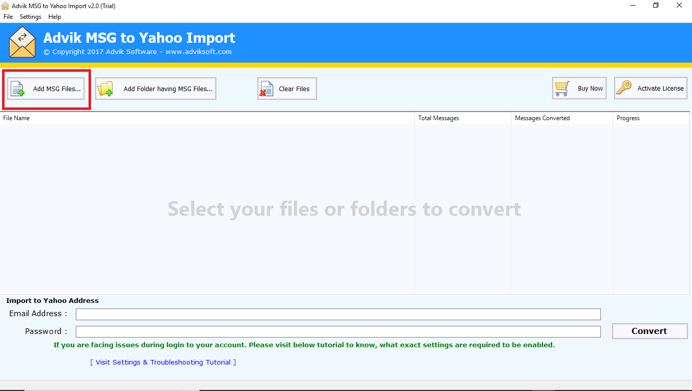Open the Help menu
This screenshot has width=692, height=391.
coord(54,17)
